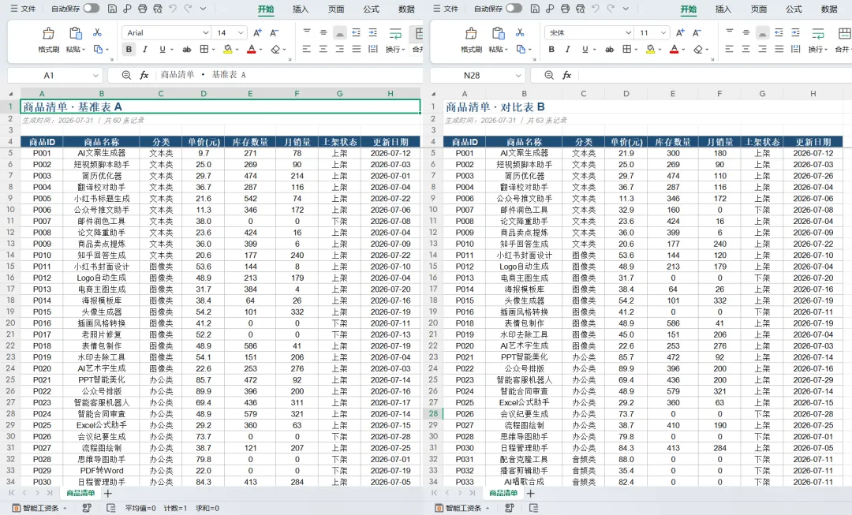
Task: Open the N28 name box dropdown
Action: (518, 76)
